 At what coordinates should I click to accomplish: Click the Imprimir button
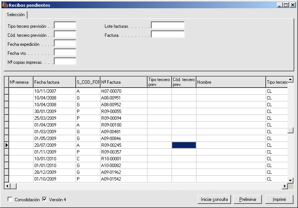[x=279, y=199]
